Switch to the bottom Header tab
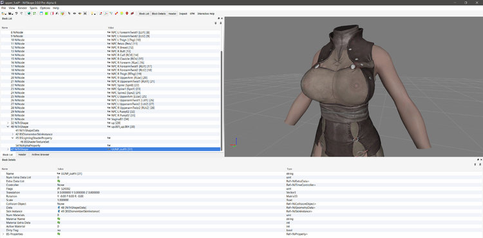 [x=22, y=155]
